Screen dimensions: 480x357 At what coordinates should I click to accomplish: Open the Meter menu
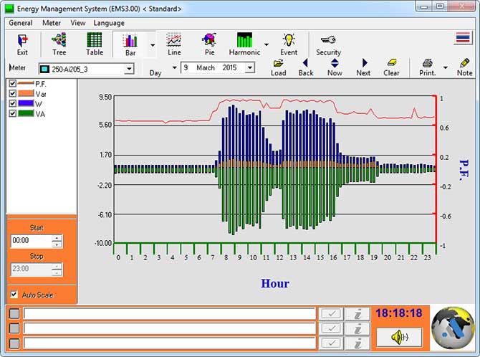pos(52,23)
